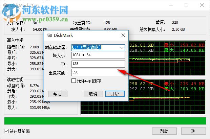Click the 块大小 input field
Screen dimensions: 210x139
click(x=98, y=55)
